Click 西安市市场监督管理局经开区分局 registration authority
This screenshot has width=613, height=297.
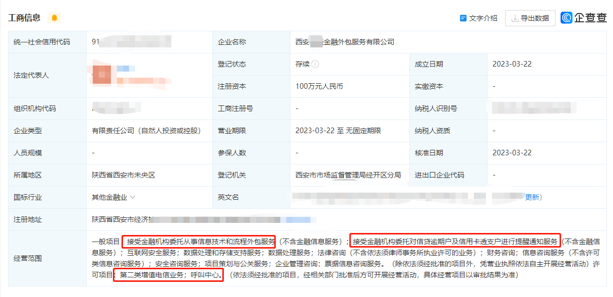pos(348,175)
